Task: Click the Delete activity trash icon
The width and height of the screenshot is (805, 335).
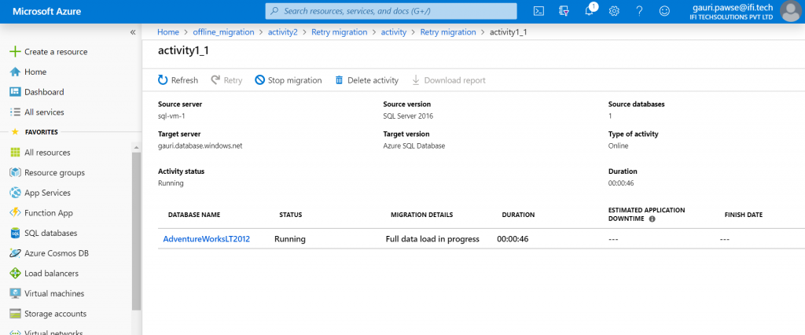Action: pos(339,80)
